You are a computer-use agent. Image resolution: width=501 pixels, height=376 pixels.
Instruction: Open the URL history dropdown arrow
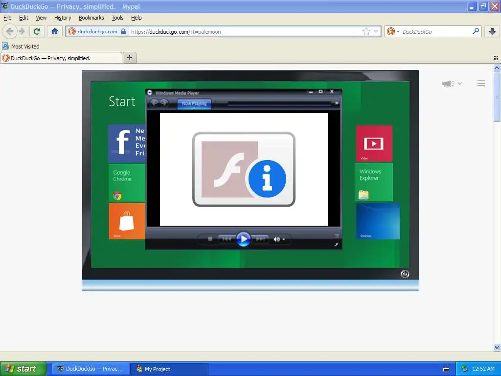(376, 31)
